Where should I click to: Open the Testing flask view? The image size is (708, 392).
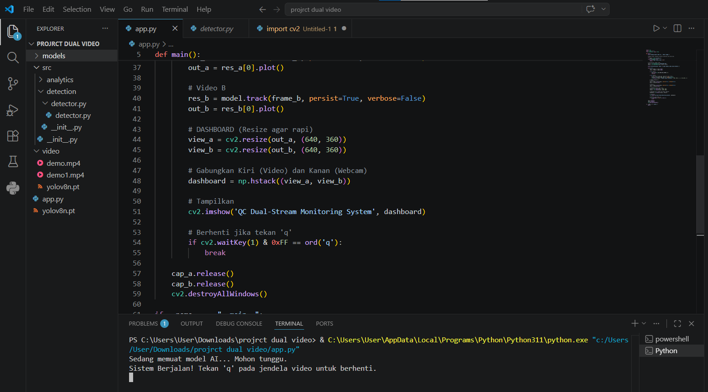13,162
